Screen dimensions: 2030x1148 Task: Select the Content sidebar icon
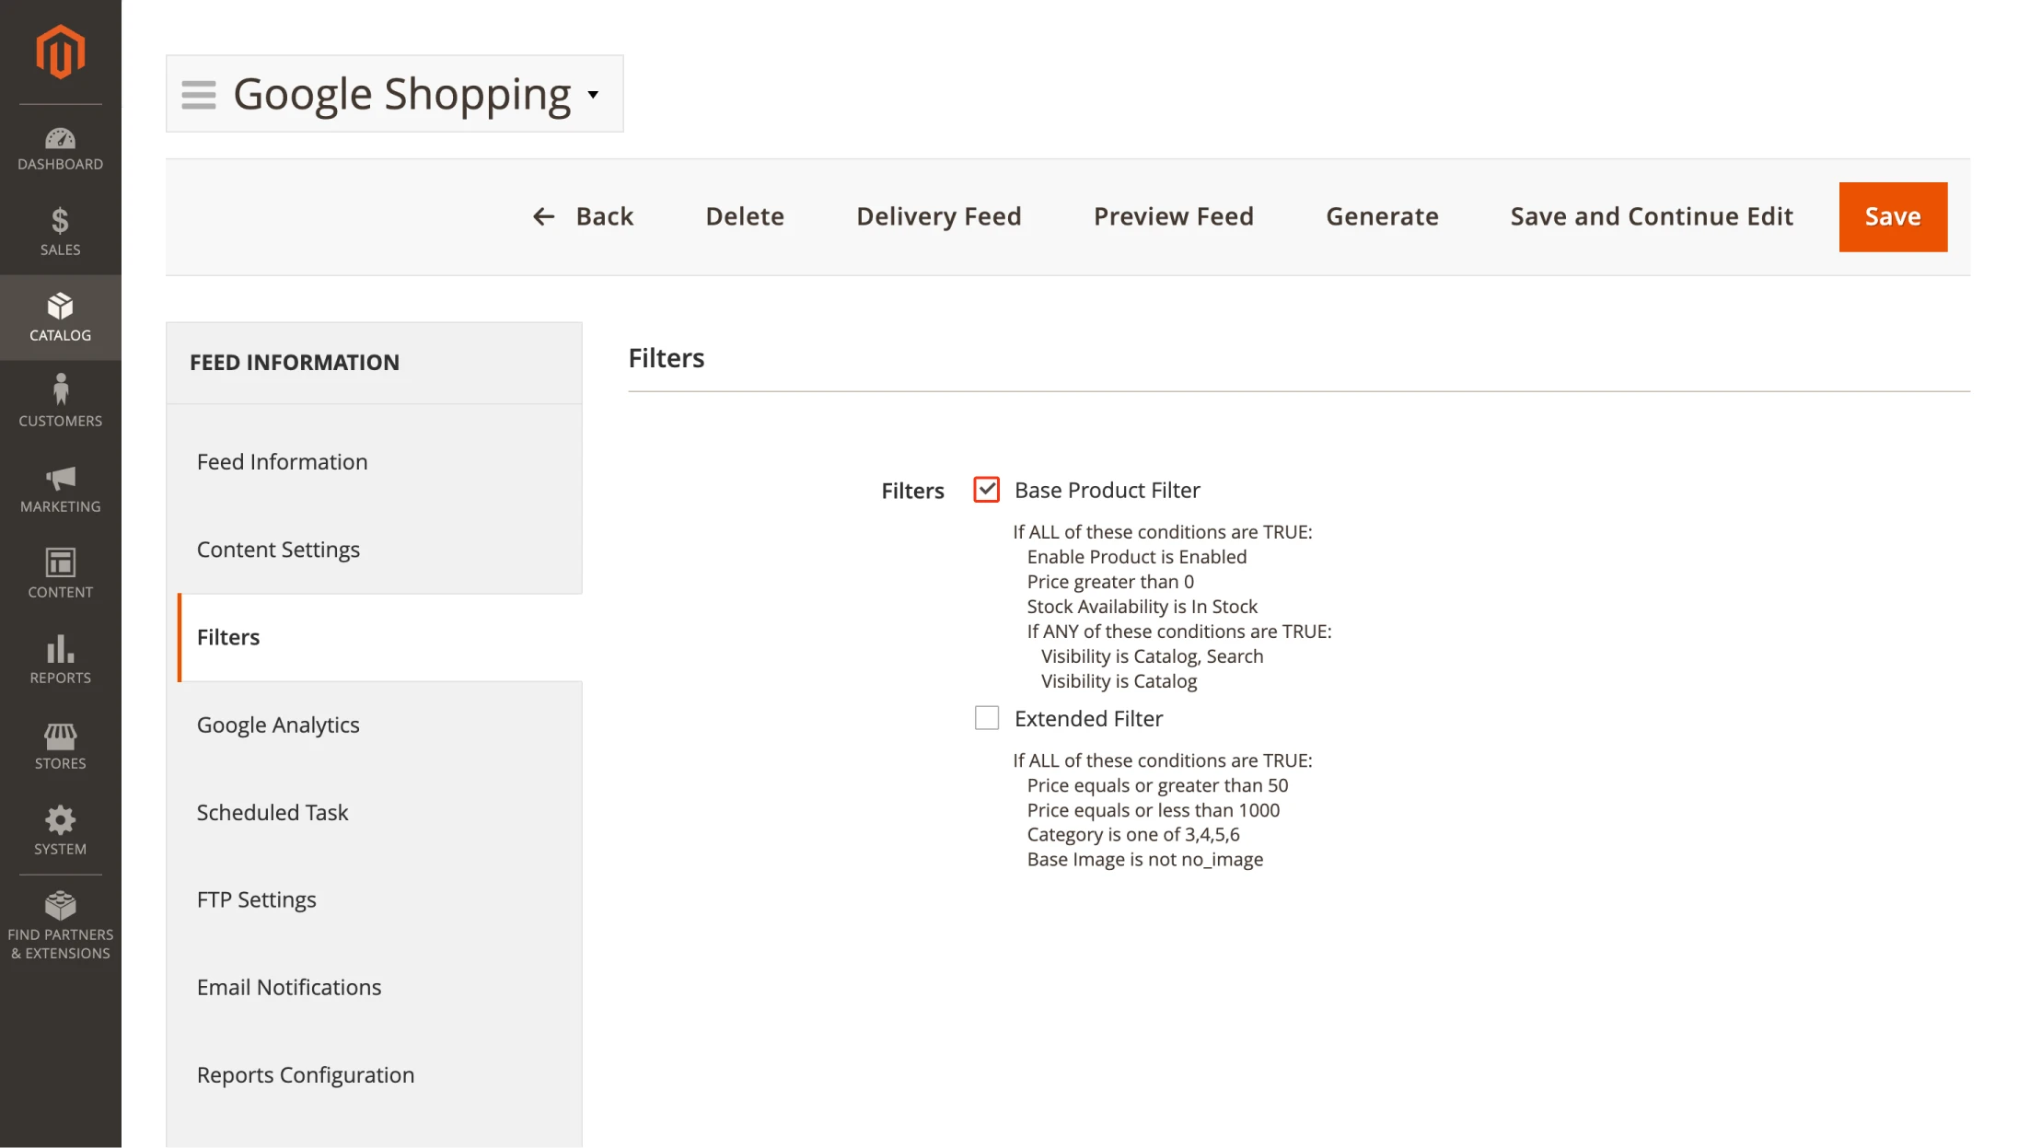60,573
